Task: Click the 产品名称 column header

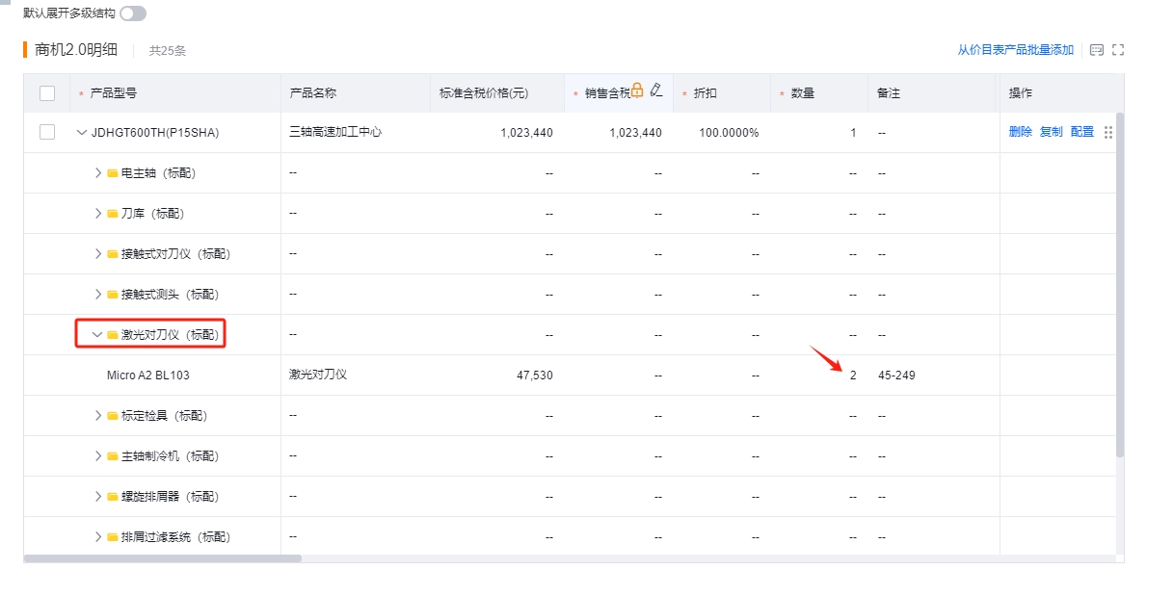Action: pos(313,93)
